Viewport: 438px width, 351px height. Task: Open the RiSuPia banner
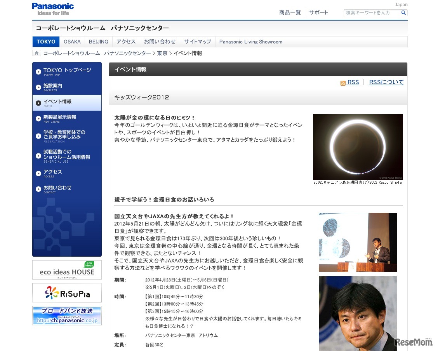tap(67, 293)
